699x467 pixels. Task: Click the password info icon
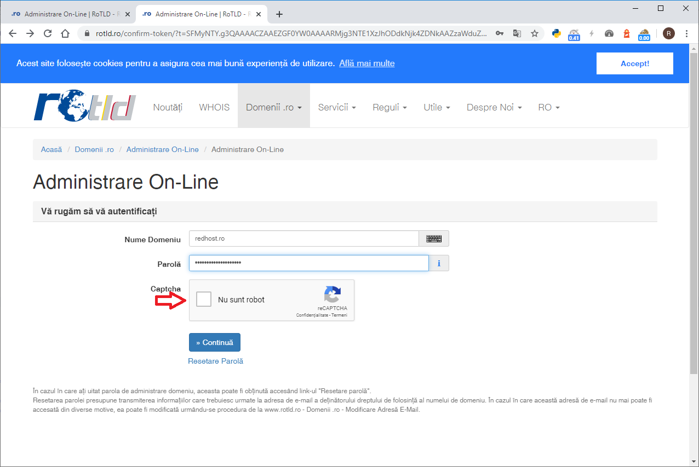438,264
